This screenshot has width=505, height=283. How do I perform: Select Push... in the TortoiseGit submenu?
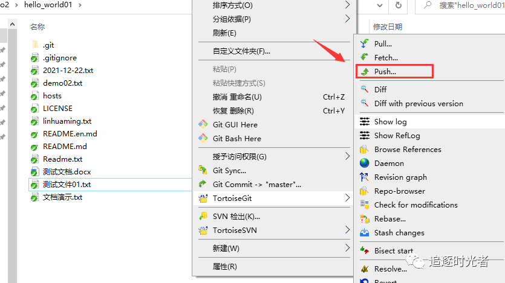tap(394, 71)
